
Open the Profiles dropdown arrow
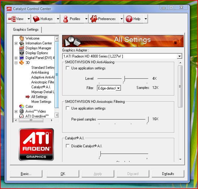(x=86, y=19)
